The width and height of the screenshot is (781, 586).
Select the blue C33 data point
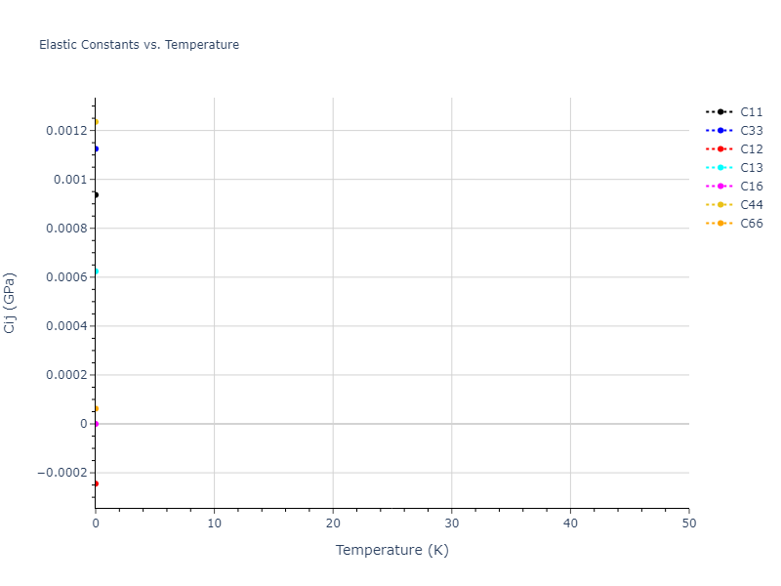95,148
